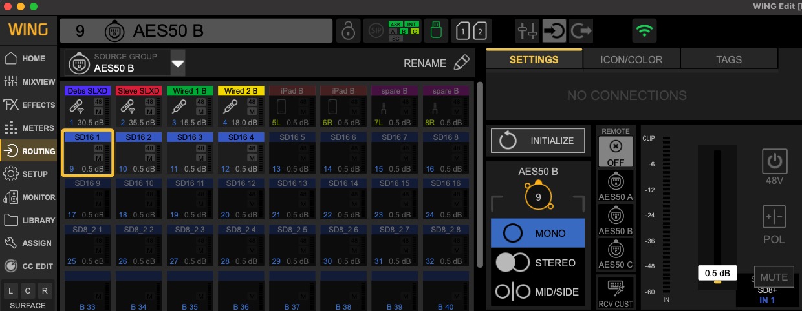The width and height of the screenshot is (802, 311).
Task: Select the B 33 source tile
Action: click(87, 291)
